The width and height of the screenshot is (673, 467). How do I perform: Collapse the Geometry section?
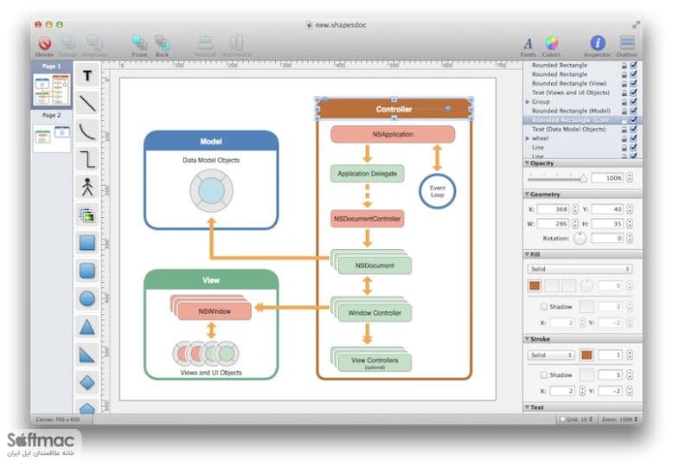(527, 195)
